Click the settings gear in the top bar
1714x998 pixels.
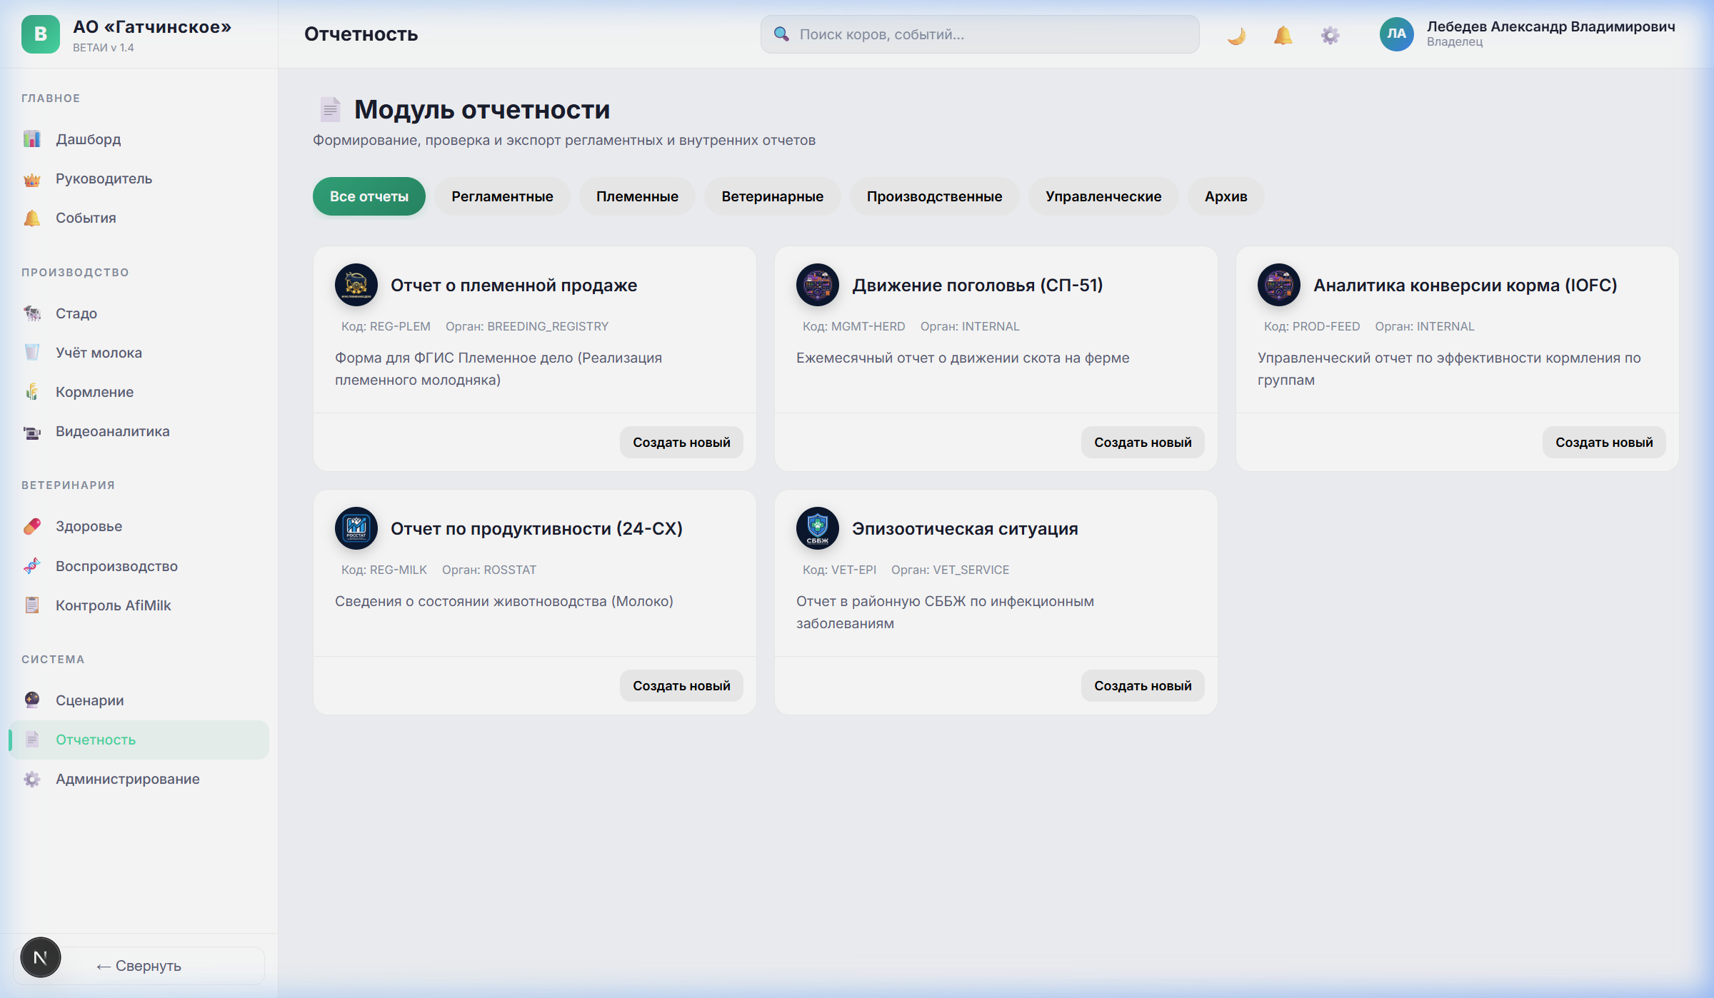click(x=1330, y=34)
